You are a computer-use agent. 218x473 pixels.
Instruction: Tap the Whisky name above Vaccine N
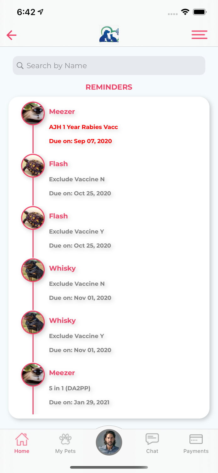point(62,268)
